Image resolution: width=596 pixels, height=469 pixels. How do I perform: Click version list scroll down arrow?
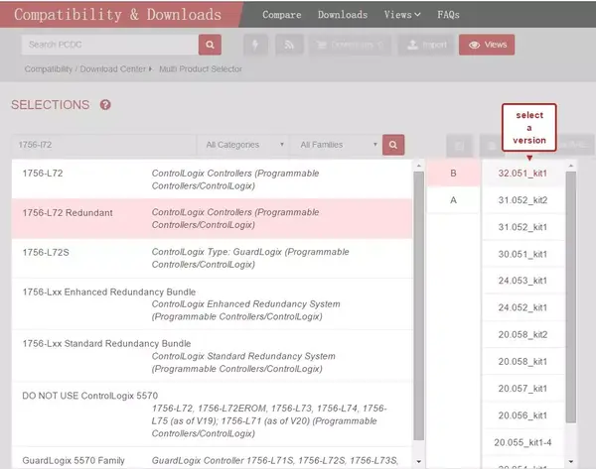coord(570,461)
